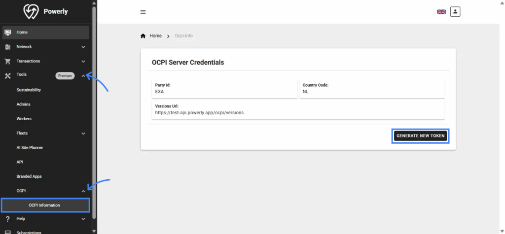The image size is (505, 234).
Task: Click the UK flag language icon
Action: [x=441, y=12]
